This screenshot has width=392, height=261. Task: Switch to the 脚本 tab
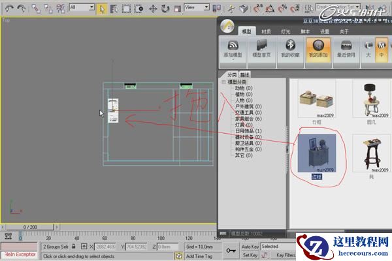pos(305,31)
